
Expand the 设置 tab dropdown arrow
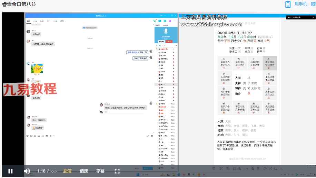click(x=66, y=21)
